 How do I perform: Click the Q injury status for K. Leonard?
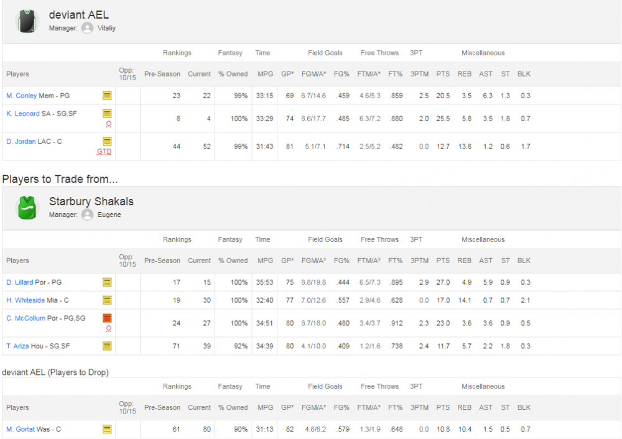pos(108,124)
